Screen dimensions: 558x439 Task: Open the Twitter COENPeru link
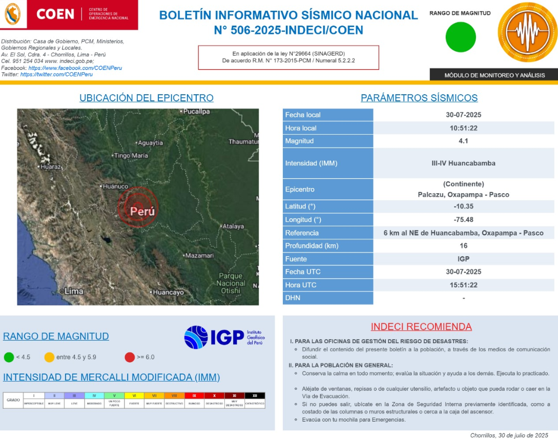pyautogui.click(x=56, y=74)
